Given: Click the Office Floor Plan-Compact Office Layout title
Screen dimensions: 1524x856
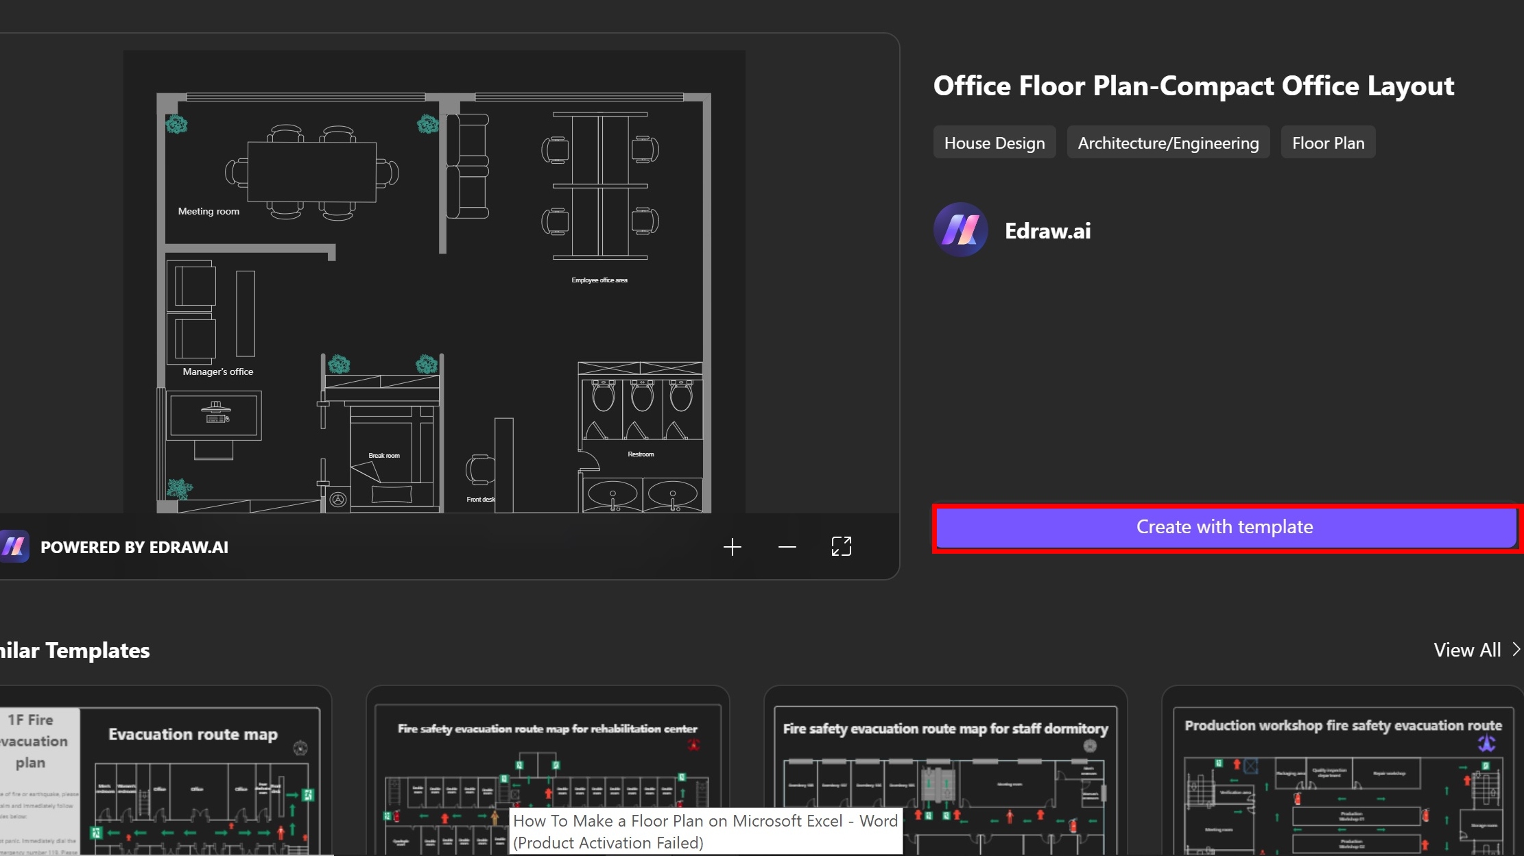Looking at the screenshot, I should 1194,86.
